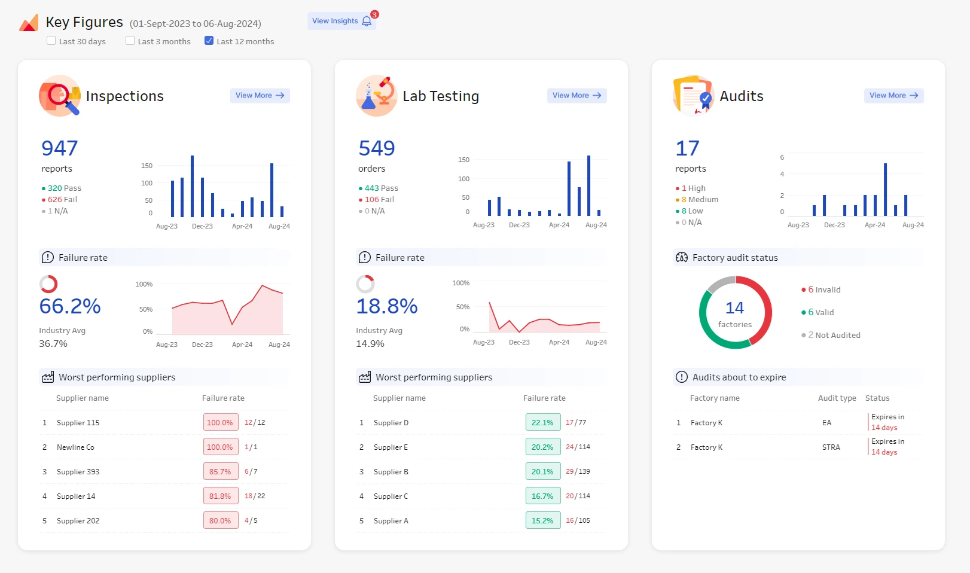Open the notifications bell in View Insights
Viewport: 970px width, 573px height.
tap(367, 21)
